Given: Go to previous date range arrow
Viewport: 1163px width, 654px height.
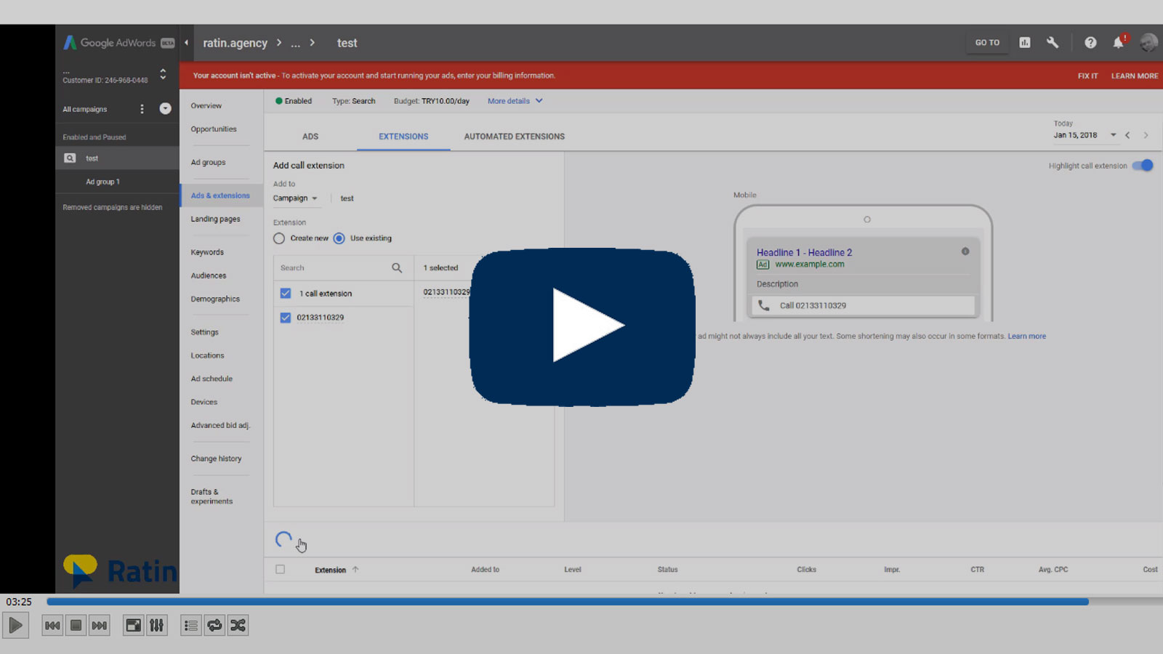Looking at the screenshot, I should coord(1127,135).
